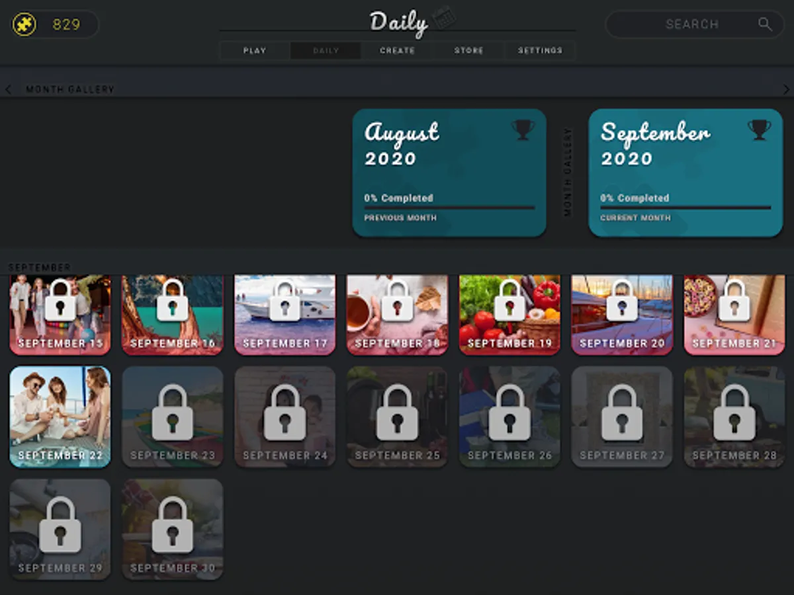The width and height of the screenshot is (794, 595).
Task: Open the September 22 puzzle thumbnail
Action: 60,417
